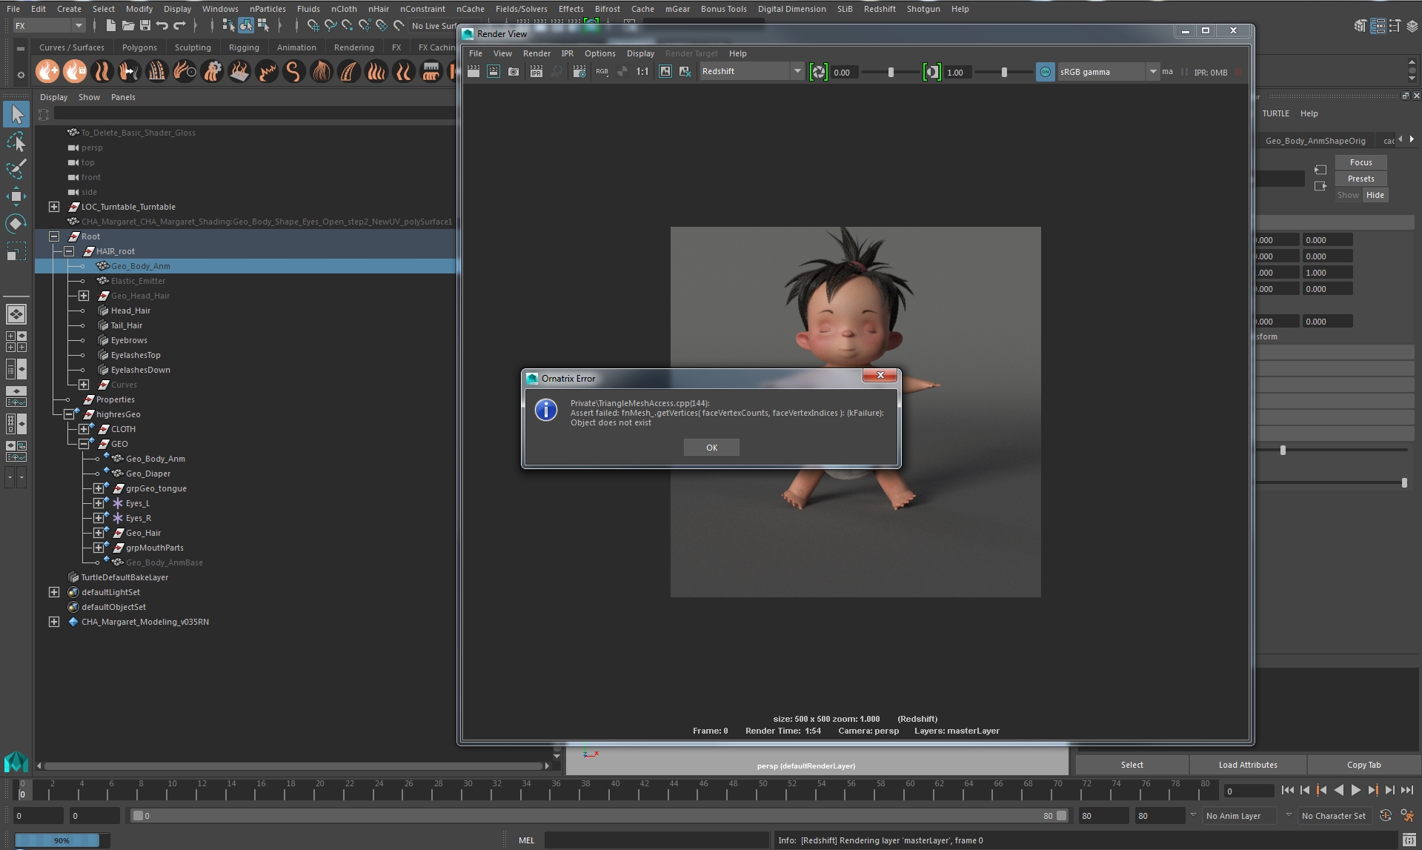Click the exposure slider handle in Render View
This screenshot has height=850, width=1422.
[891, 73]
